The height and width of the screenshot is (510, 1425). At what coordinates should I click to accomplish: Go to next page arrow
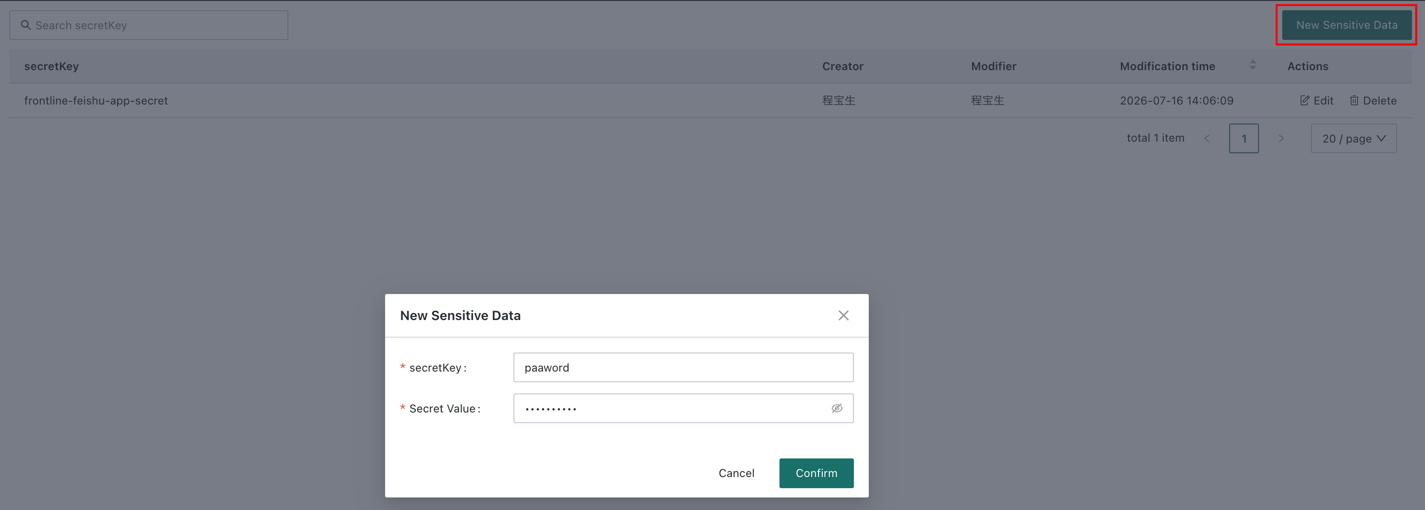pyautogui.click(x=1281, y=138)
